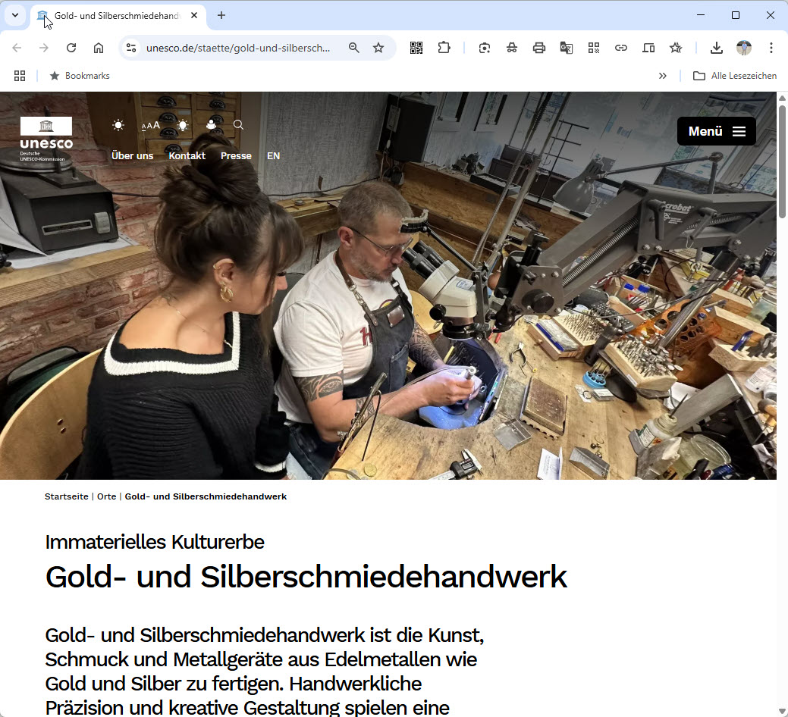Click the printer extension icon
Screen dimensions: 788x717
[538, 48]
